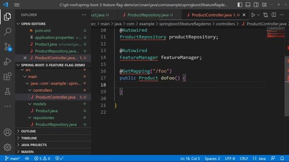289x162 pixels.
Task: Open the run button dropdown arrow
Action: point(258,15)
